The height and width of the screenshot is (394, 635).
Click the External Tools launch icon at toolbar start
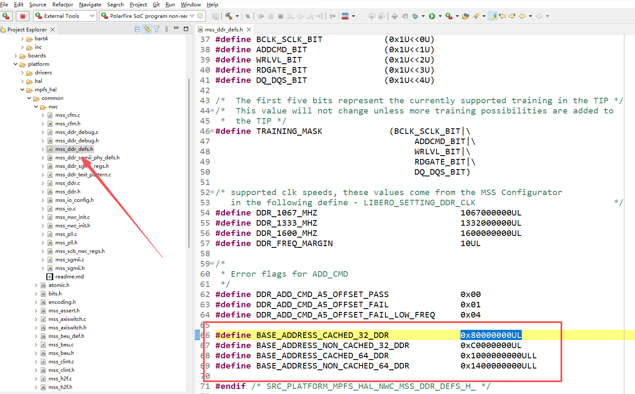click(6, 16)
